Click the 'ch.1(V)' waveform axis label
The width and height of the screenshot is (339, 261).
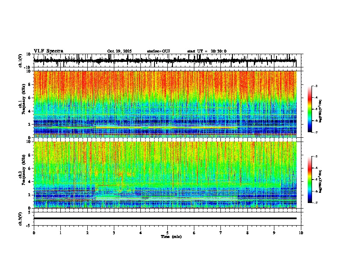click(x=21, y=61)
